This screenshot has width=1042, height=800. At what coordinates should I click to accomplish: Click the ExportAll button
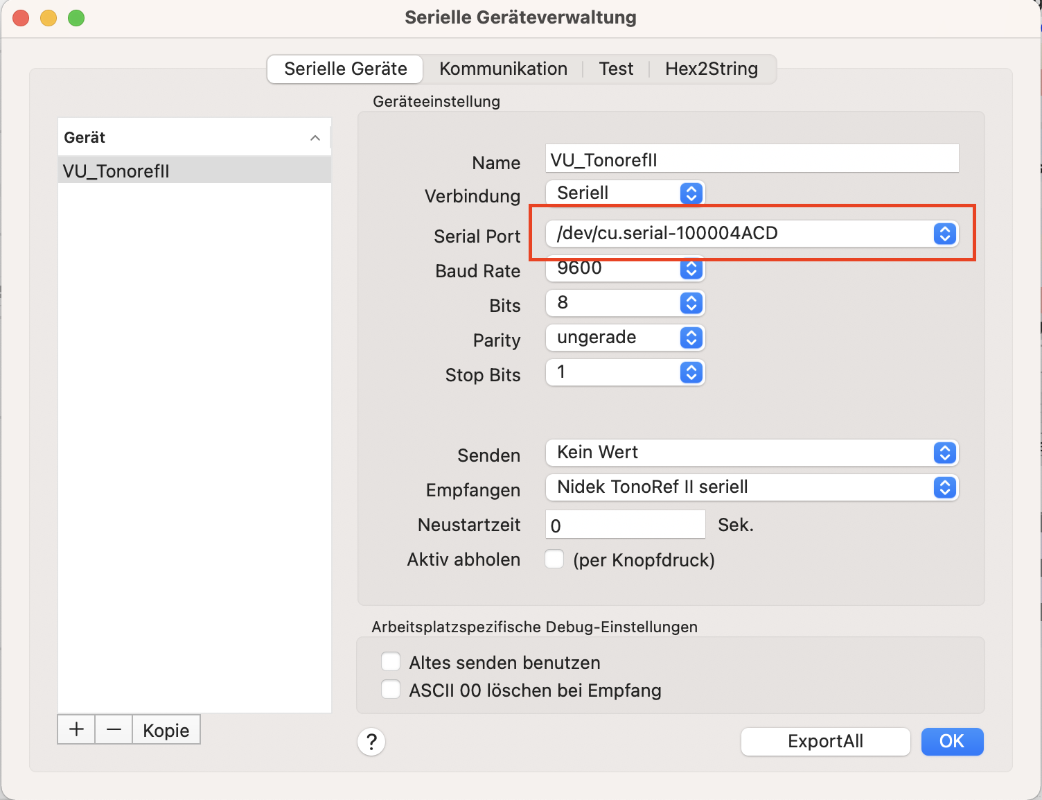tap(825, 742)
